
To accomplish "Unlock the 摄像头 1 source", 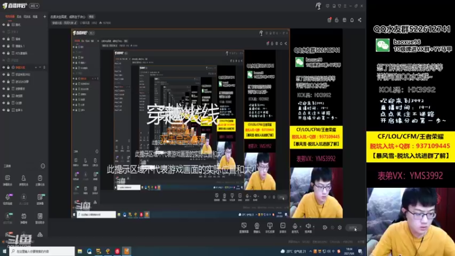I will coord(8,46).
